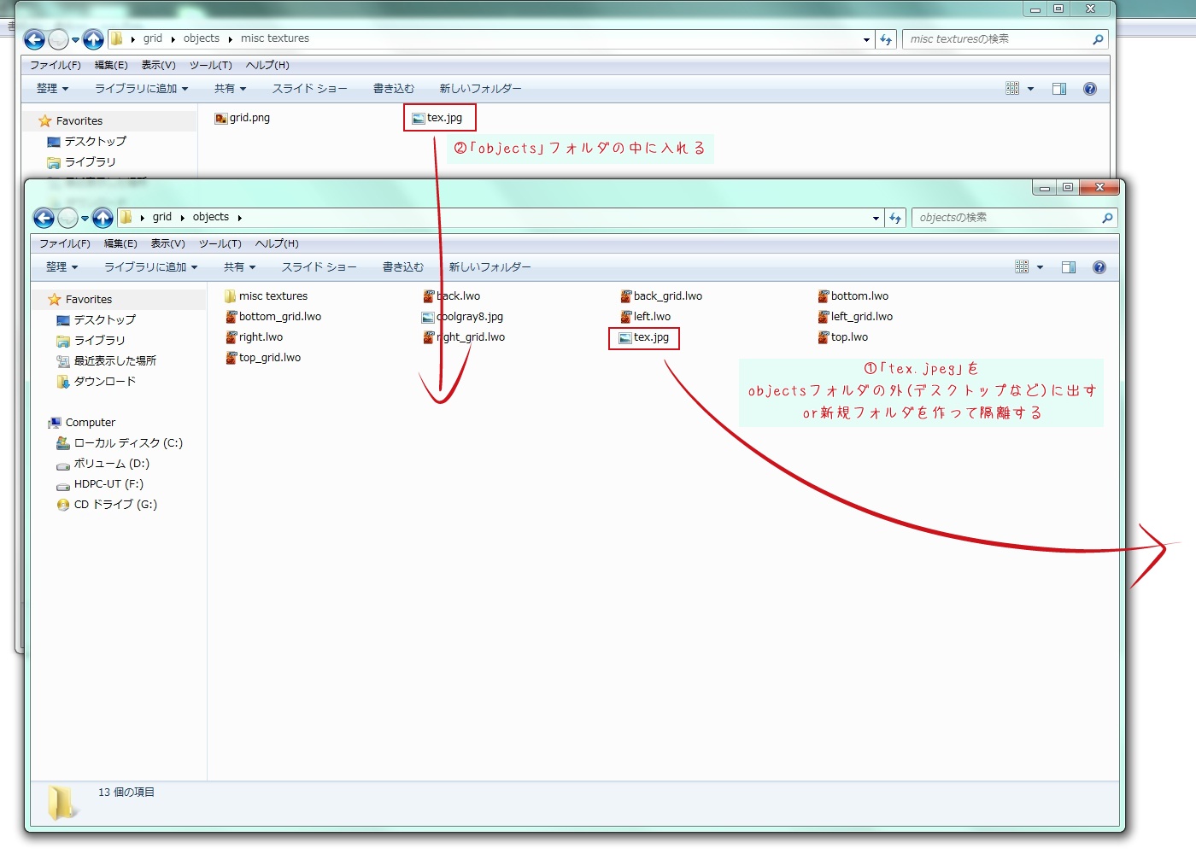
Task: Click help icon in objects window toolbar
Action: click(1099, 267)
